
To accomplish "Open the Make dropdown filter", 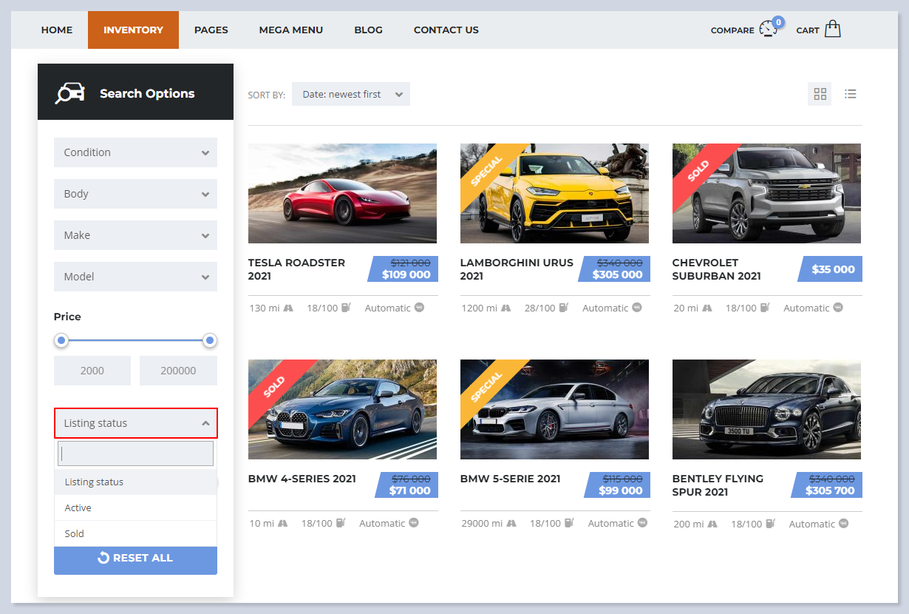I will point(135,235).
